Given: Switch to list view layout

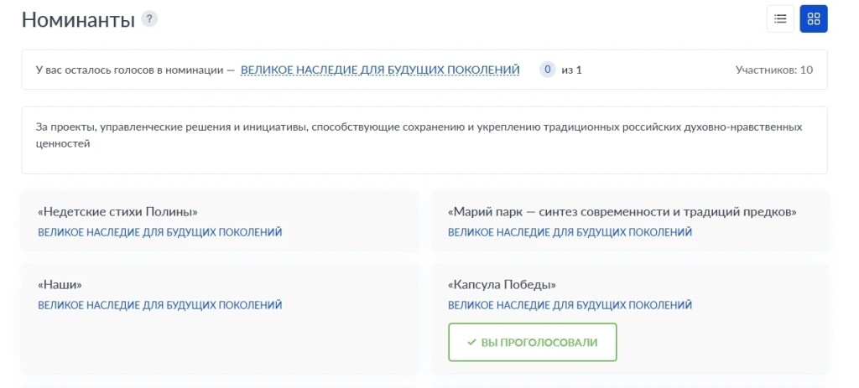Looking at the screenshot, I should tap(780, 19).
